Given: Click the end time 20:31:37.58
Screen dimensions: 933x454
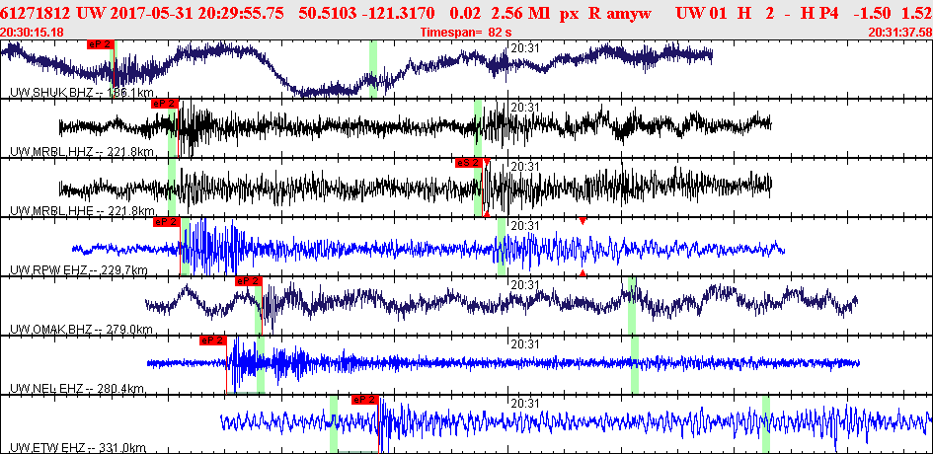Looking at the screenshot, I should (x=899, y=33).
